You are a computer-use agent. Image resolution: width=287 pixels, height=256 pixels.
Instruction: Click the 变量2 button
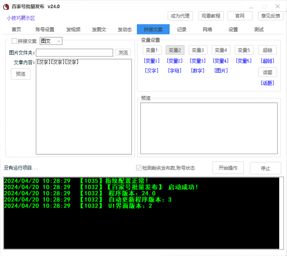point(175,50)
